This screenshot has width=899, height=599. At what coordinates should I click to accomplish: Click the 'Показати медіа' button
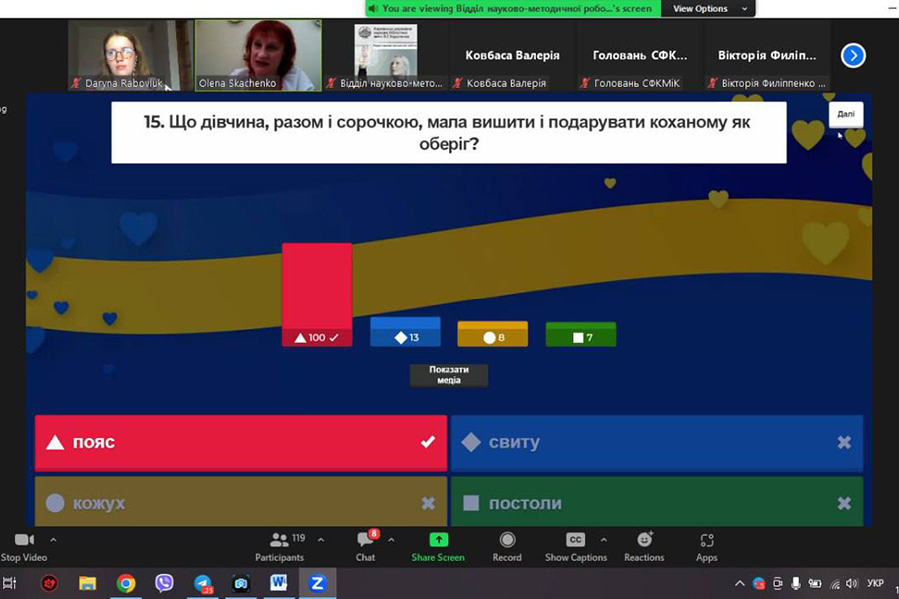pos(449,375)
